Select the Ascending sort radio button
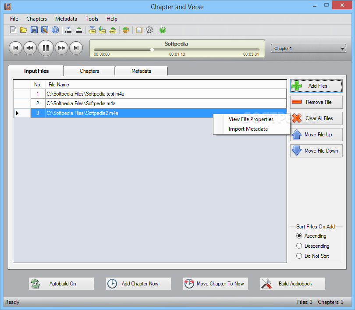 click(299, 236)
